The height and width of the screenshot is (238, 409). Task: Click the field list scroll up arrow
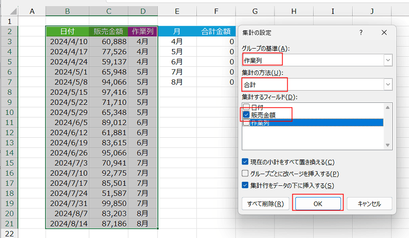click(x=388, y=107)
